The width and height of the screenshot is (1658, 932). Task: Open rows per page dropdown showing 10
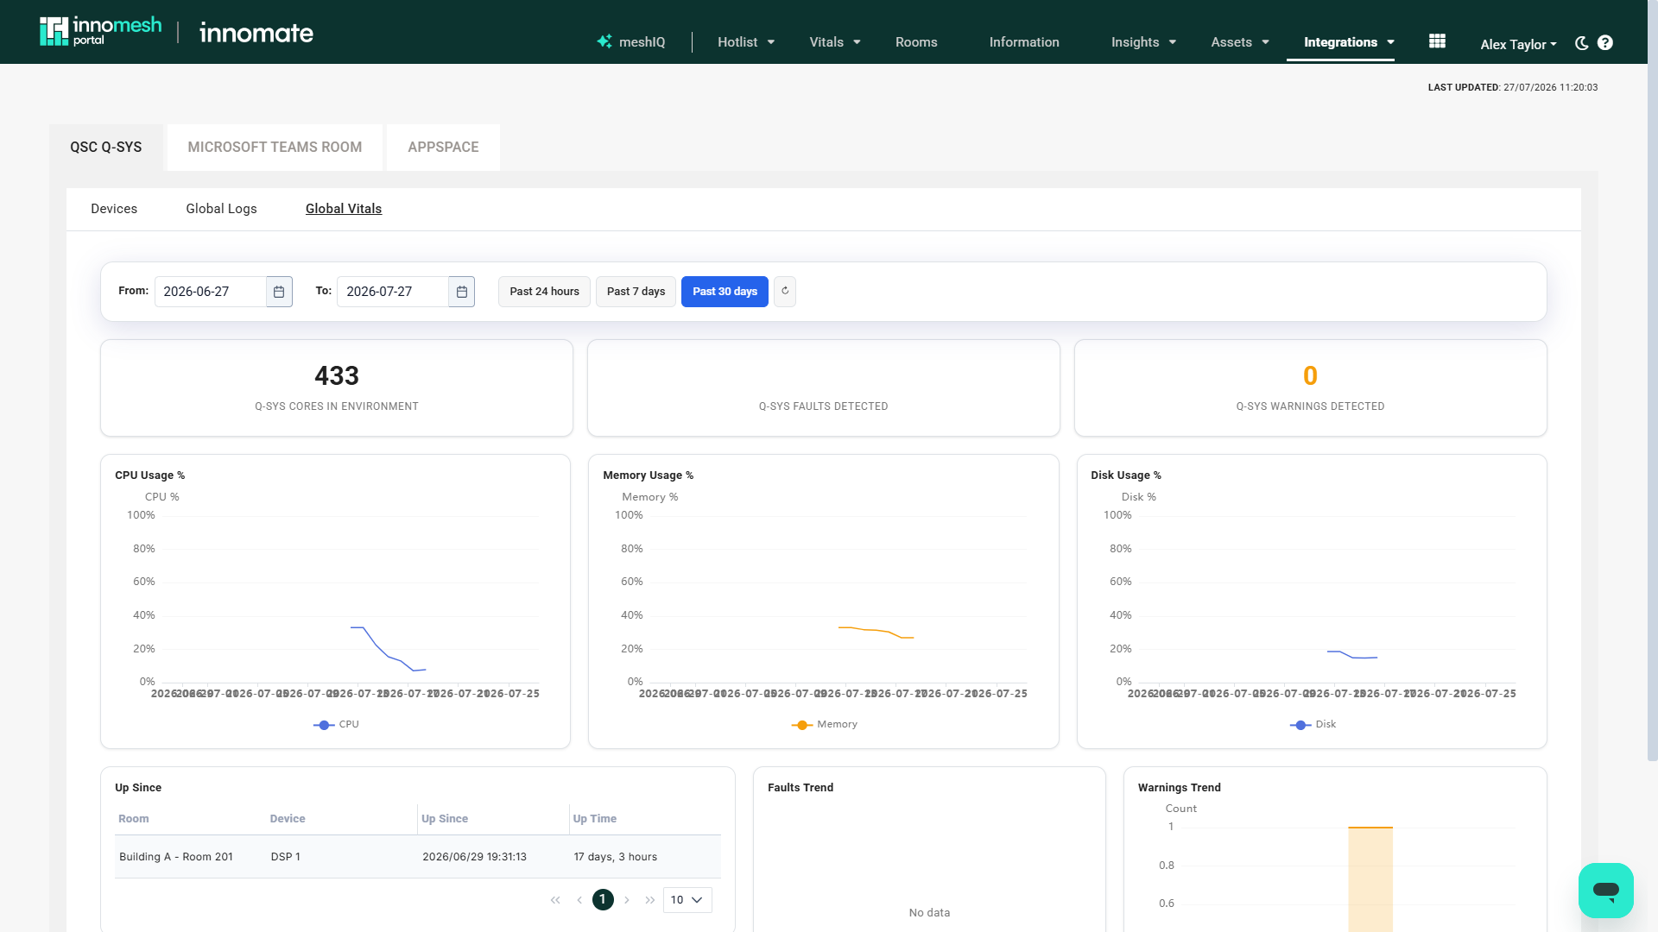(687, 900)
